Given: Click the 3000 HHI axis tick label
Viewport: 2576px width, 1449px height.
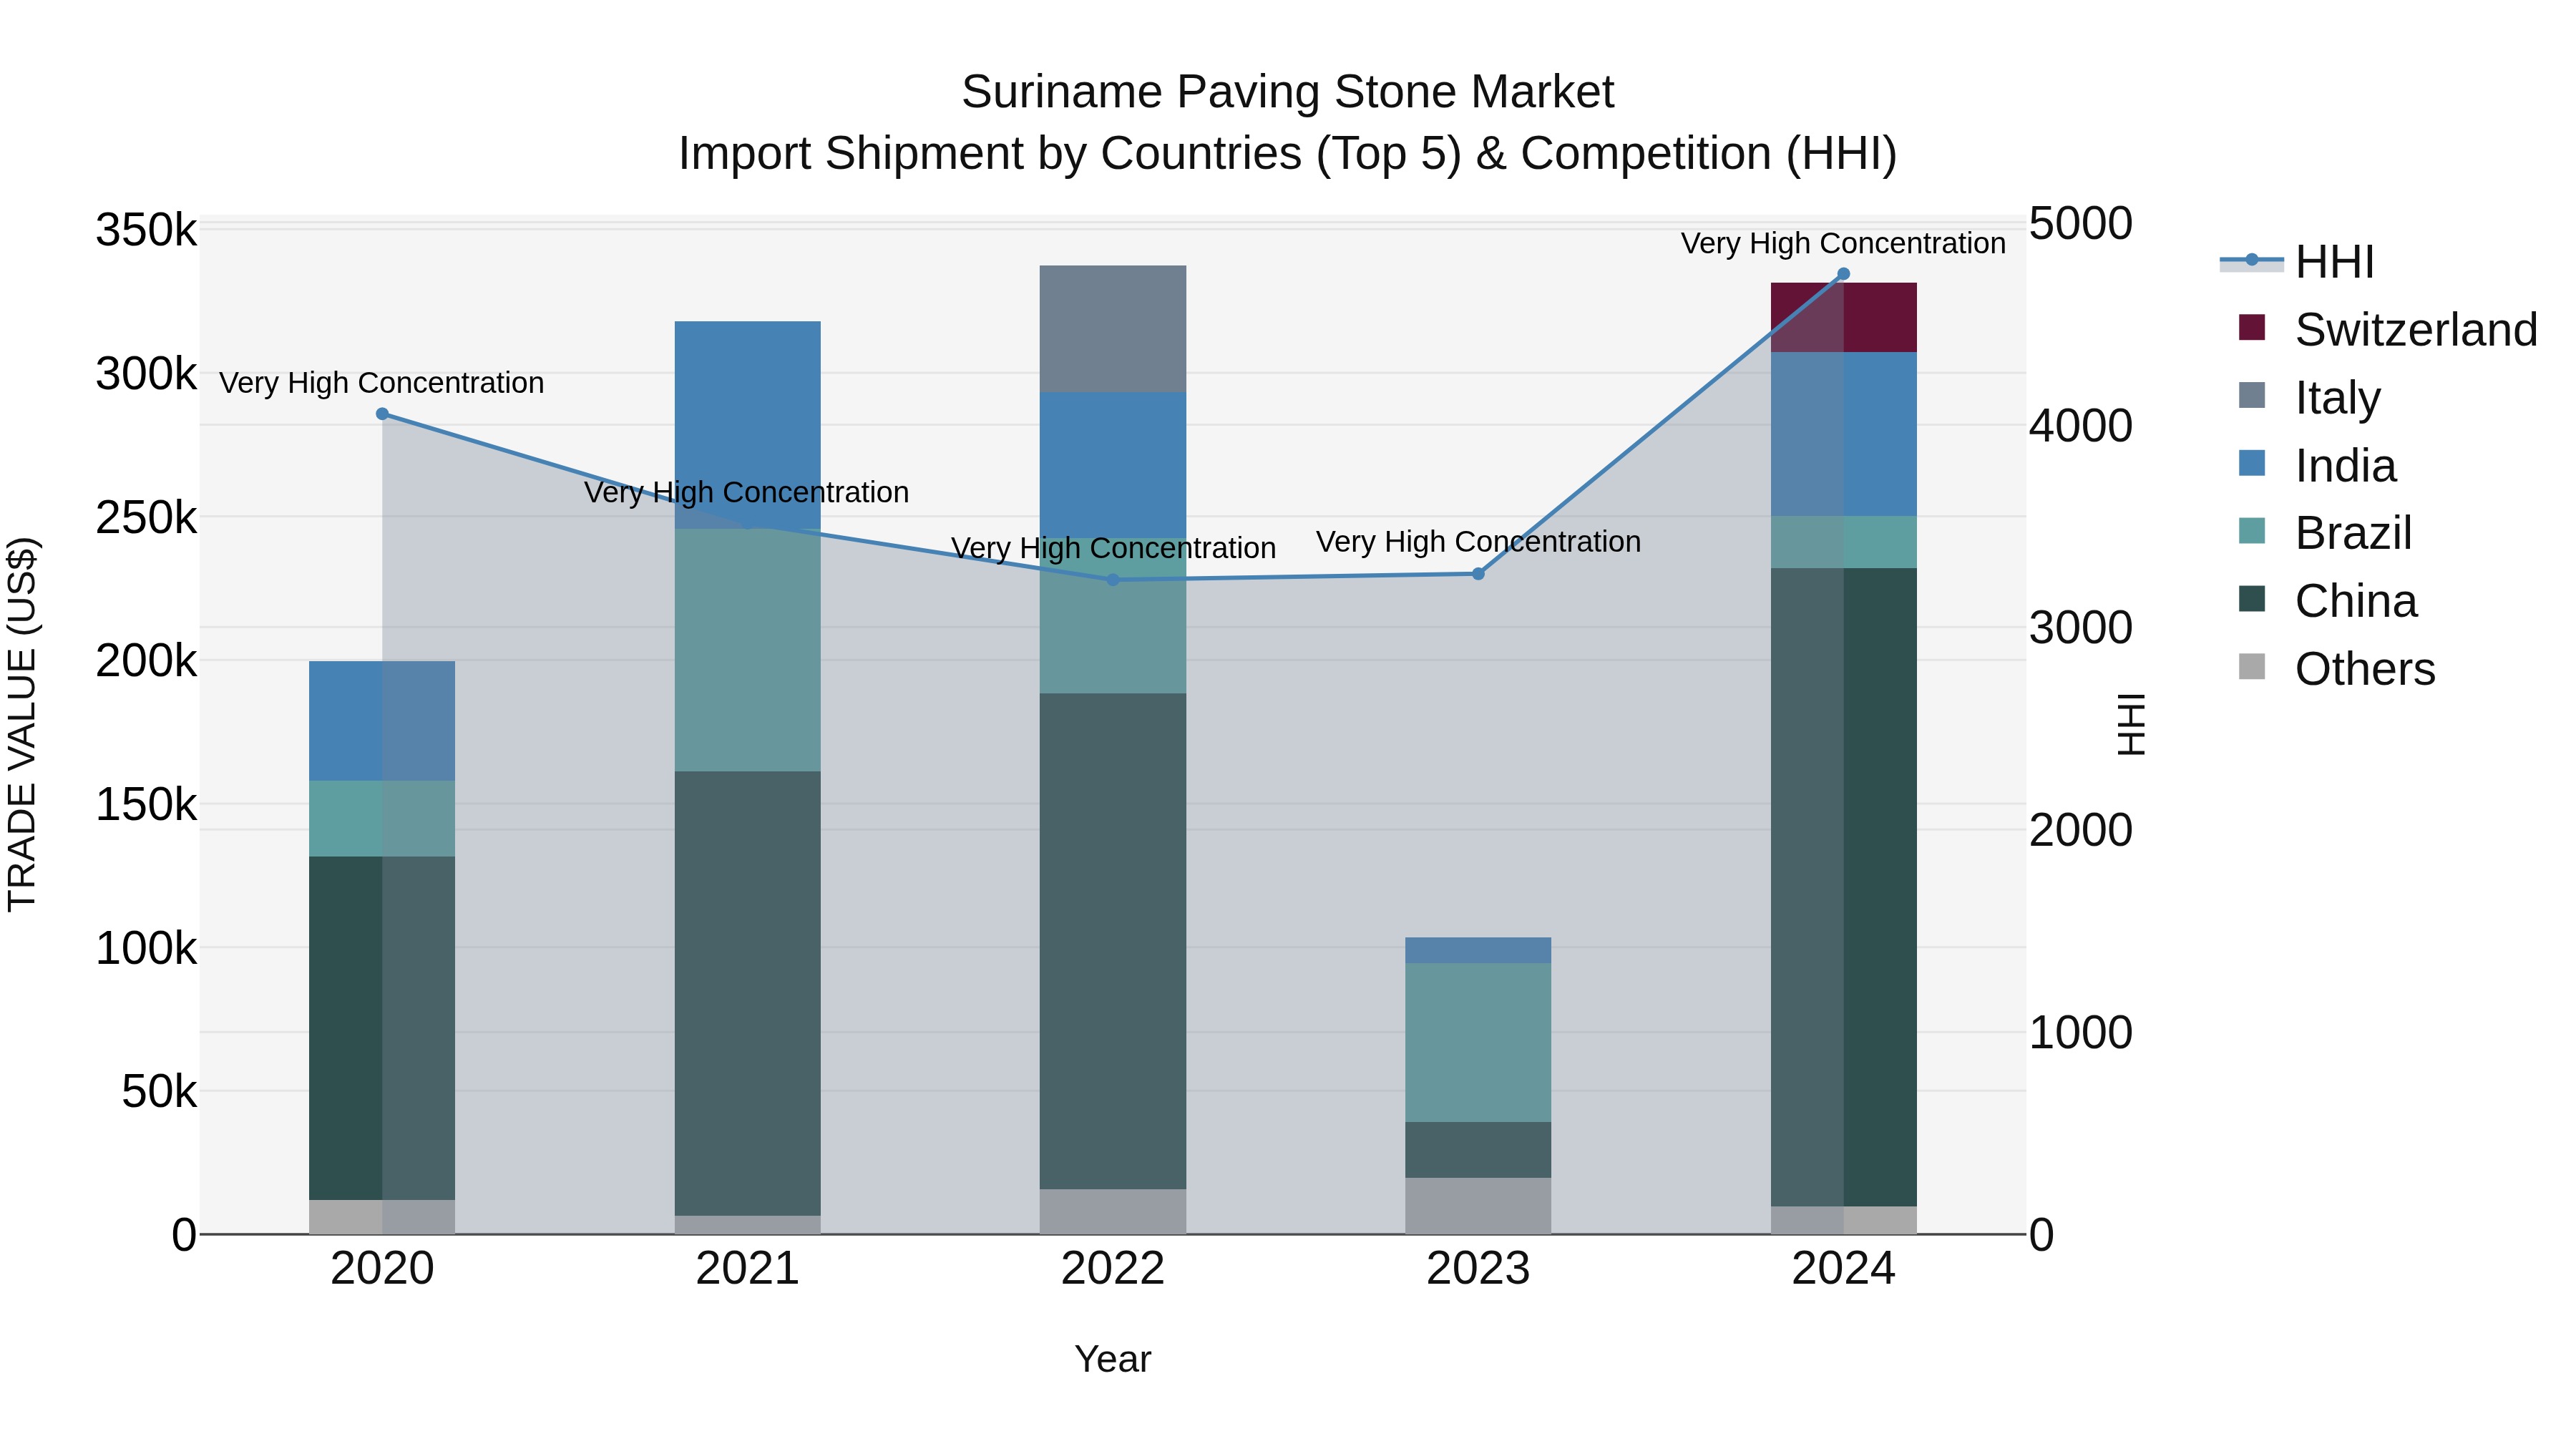Looking at the screenshot, I should pyautogui.click(x=2081, y=628).
